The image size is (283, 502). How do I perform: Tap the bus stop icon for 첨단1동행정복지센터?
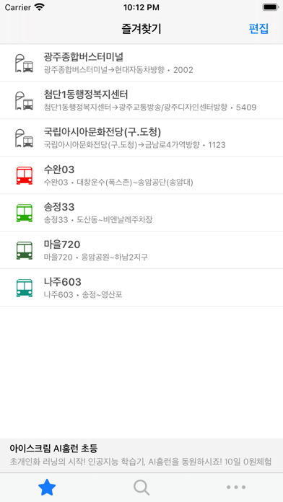[25, 100]
